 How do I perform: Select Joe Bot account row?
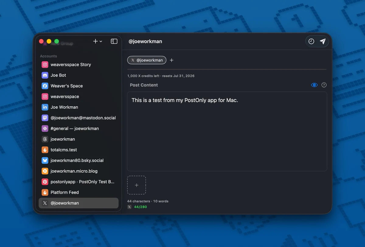[78, 75]
